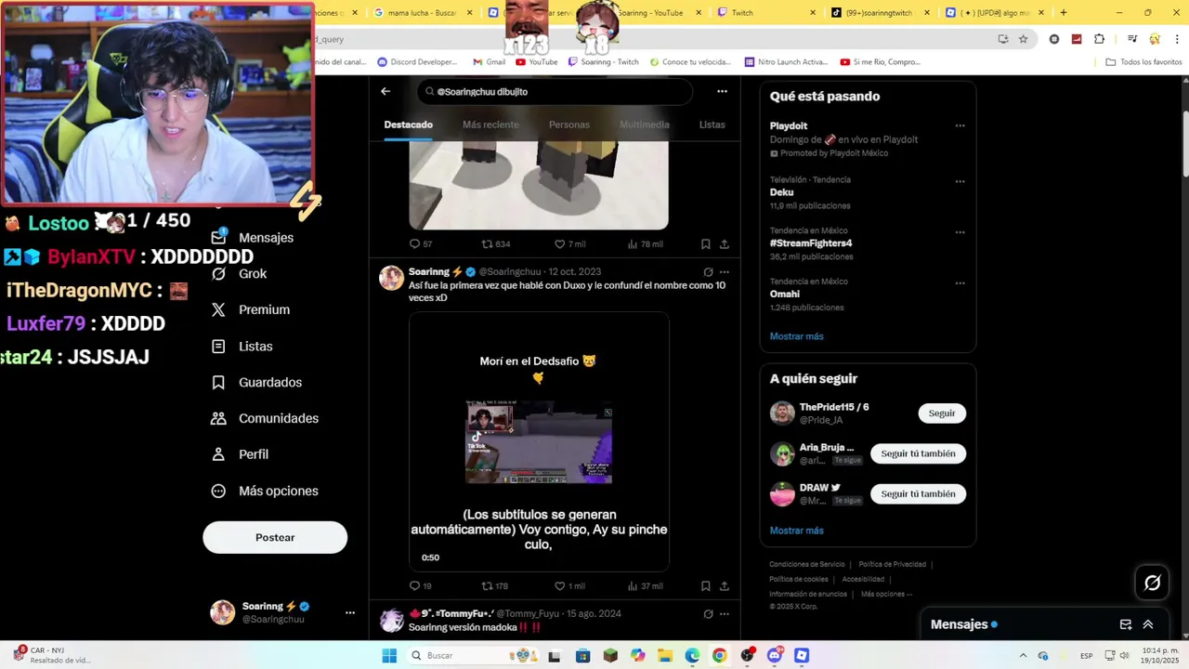Play the Morí en el Dedsafio video
Screen dimensions: 1189x669
coord(539,442)
